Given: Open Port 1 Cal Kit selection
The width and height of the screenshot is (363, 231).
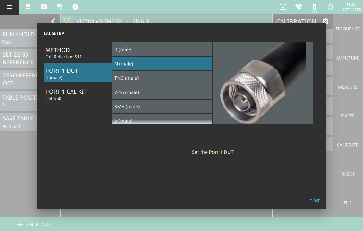Looking at the screenshot, I should point(78,94).
